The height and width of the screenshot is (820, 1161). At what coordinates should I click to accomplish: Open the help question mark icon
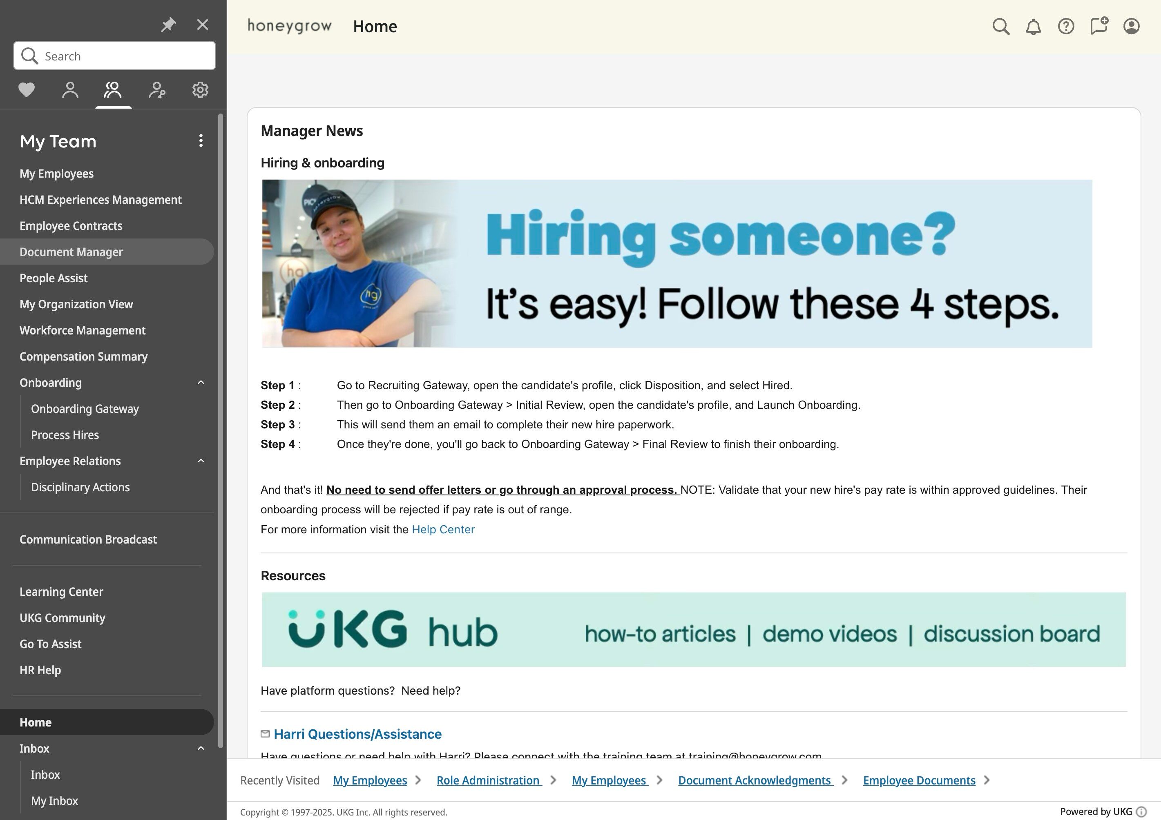(x=1066, y=26)
